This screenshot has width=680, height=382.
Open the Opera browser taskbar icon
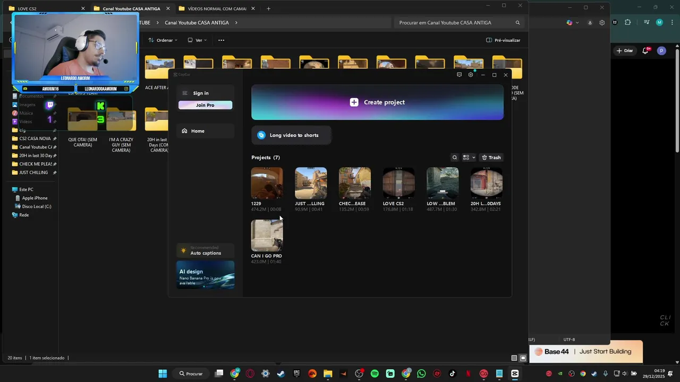click(x=250, y=374)
